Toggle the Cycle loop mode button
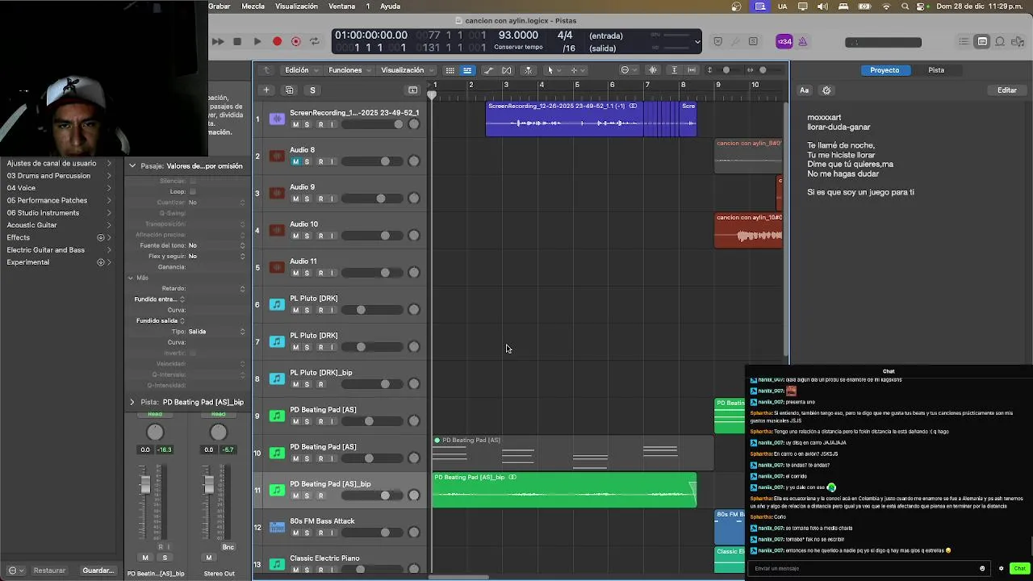1033x581 pixels. [x=315, y=41]
